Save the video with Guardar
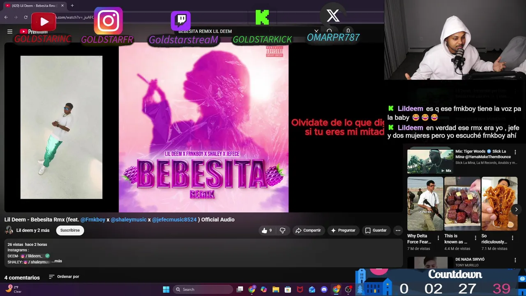 coord(376,231)
